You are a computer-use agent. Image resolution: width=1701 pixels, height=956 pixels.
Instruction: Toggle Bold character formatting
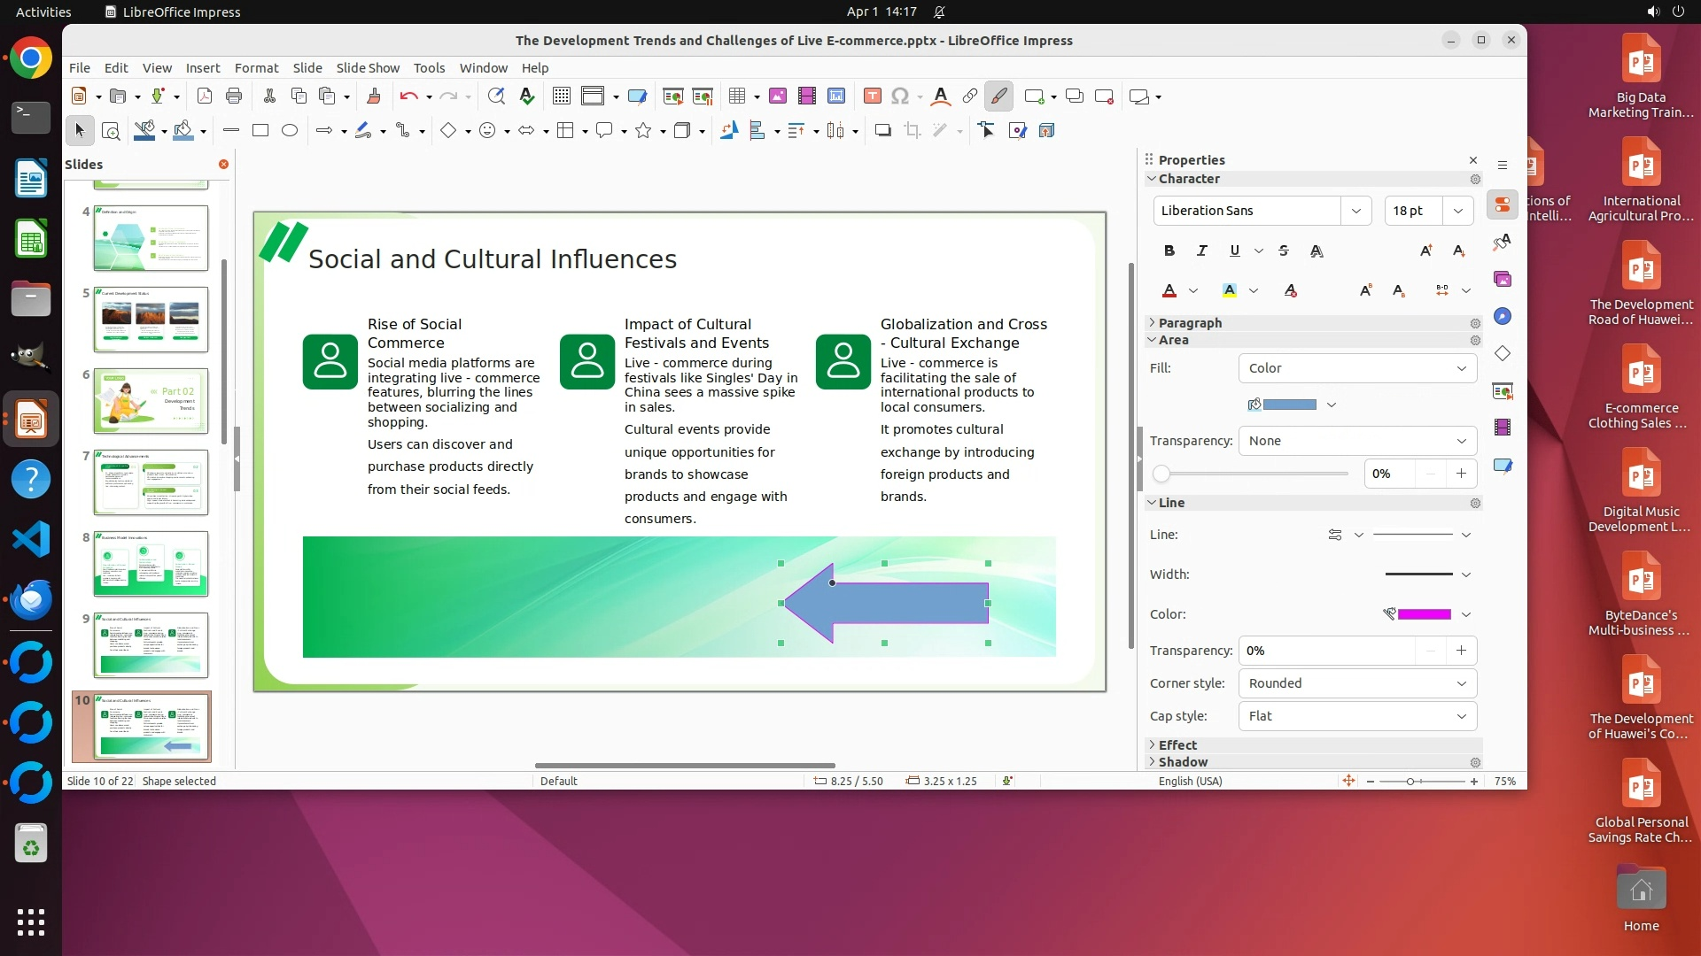(x=1169, y=251)
